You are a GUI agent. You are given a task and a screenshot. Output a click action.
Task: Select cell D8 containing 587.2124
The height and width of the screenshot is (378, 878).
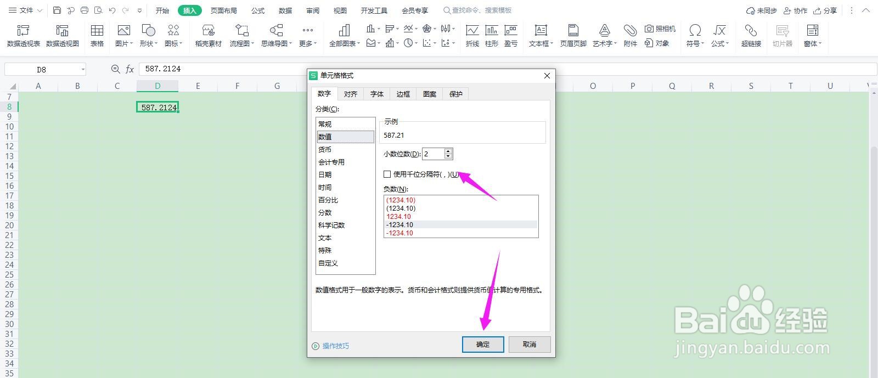coord(157,107)
